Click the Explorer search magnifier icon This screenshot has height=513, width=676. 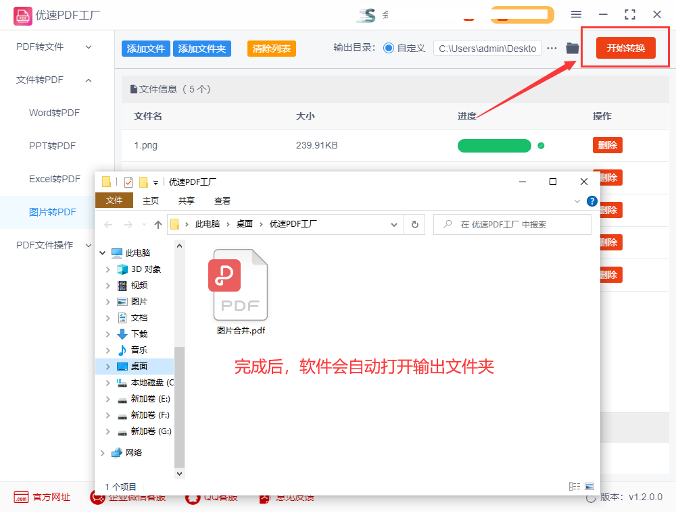click(448, 224)
